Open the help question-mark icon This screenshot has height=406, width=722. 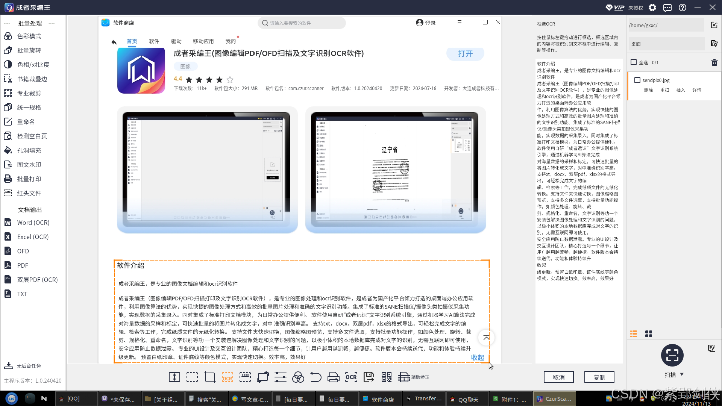coord(683,8)
